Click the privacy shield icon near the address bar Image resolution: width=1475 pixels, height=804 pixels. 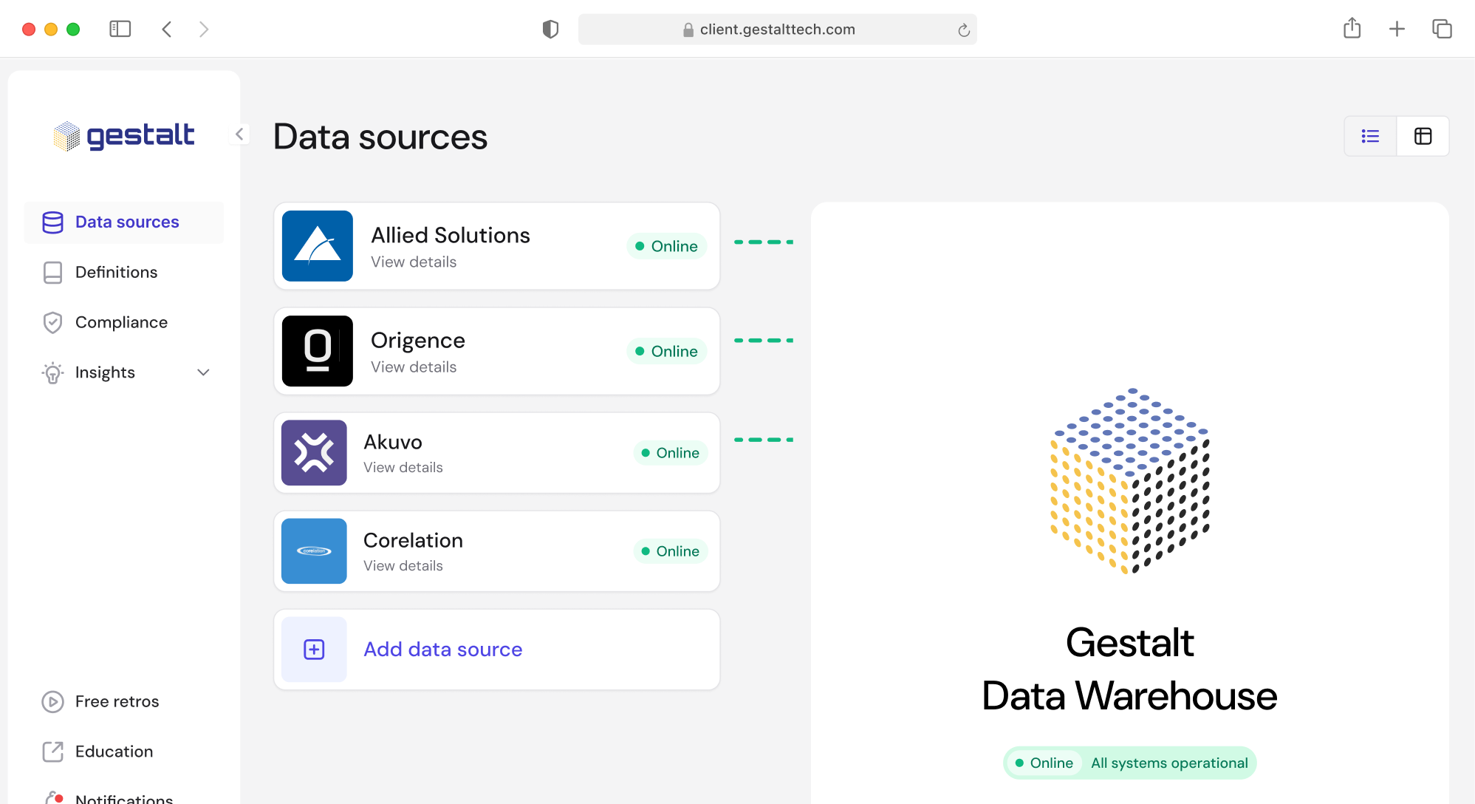pyautogui.click(x=550, y=29)
